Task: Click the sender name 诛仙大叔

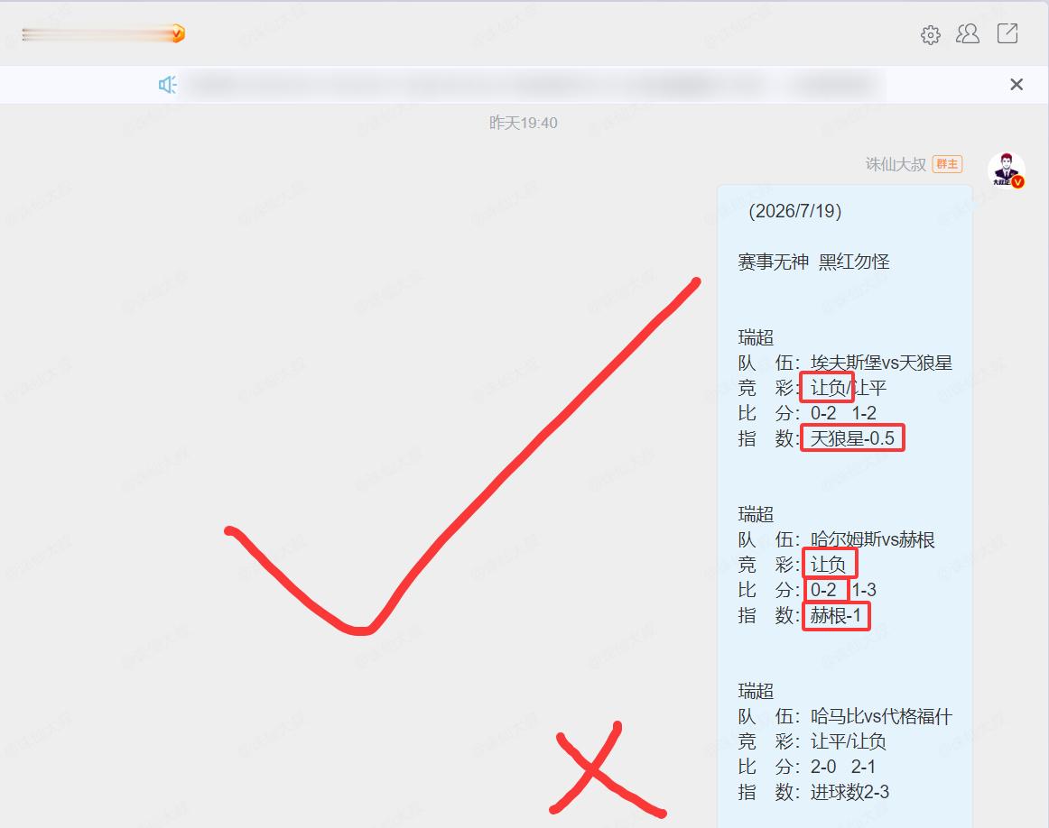Action: coord(896,164)
